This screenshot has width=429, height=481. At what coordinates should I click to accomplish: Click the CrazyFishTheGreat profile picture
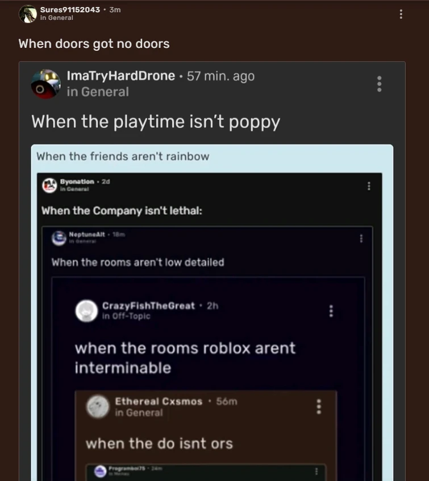[x=87, y=311]
